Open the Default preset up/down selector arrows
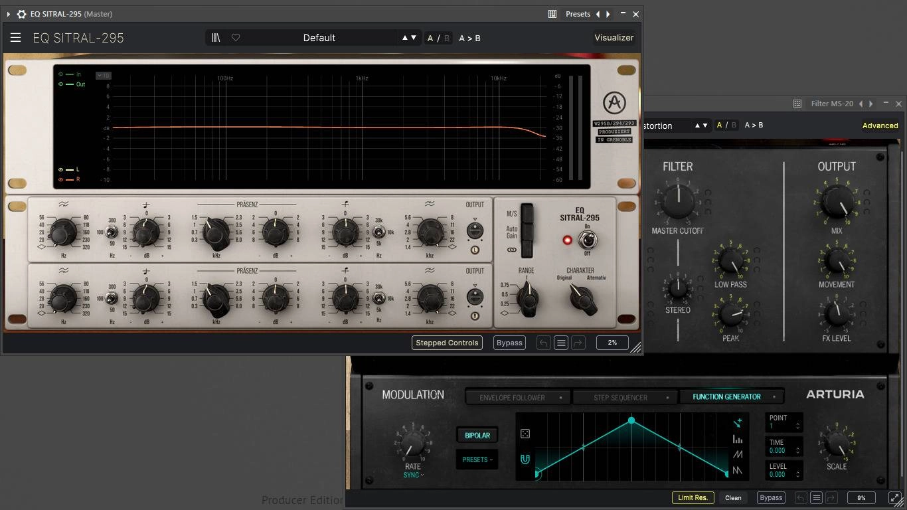The height and width of the screenshot is (510, 907). pyautogui.click(x=409, y=38)
